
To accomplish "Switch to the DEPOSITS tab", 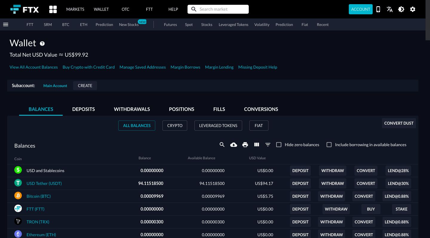I will pyautogui.click(x=84, y=109).
